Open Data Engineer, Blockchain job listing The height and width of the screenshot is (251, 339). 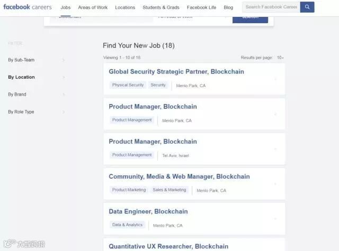point(148,211)
